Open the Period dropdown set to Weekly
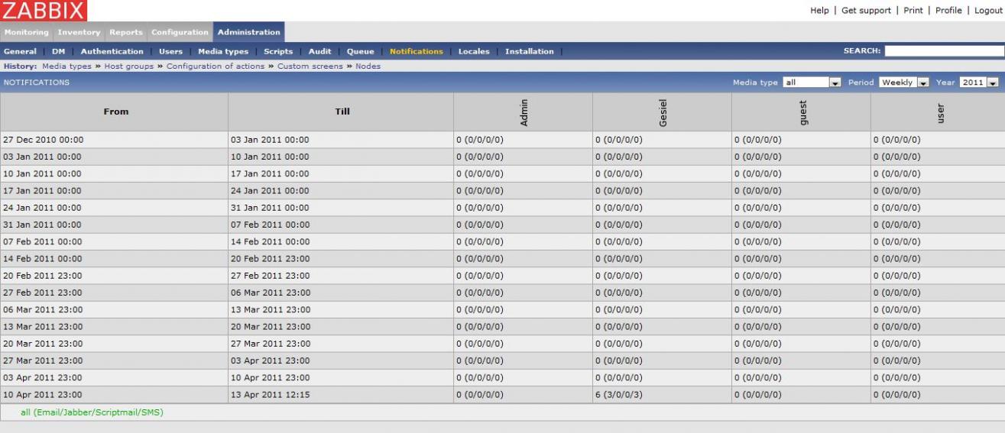The width and height of the screenshot is (1005, 433). point(903,82)
